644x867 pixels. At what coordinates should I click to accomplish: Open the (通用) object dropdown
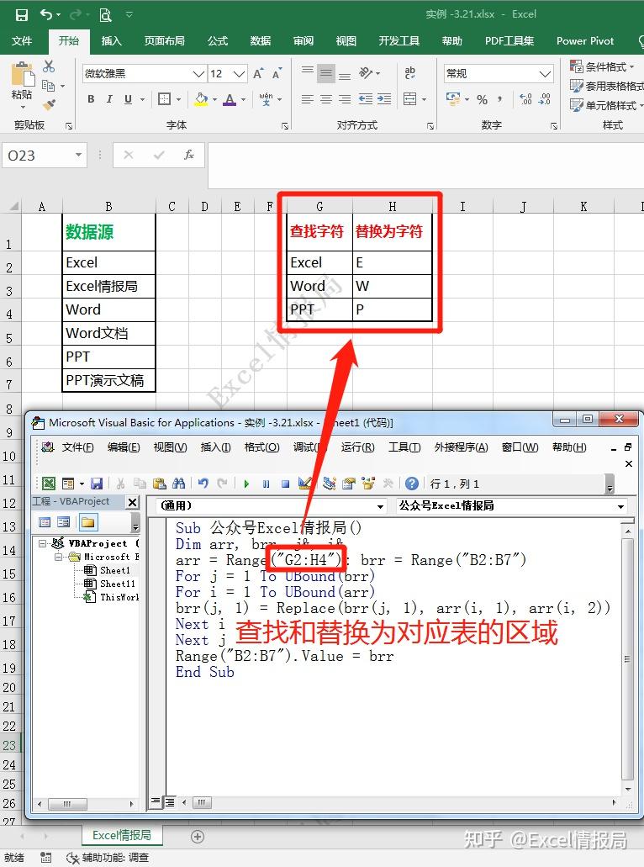tap(380, 506)
